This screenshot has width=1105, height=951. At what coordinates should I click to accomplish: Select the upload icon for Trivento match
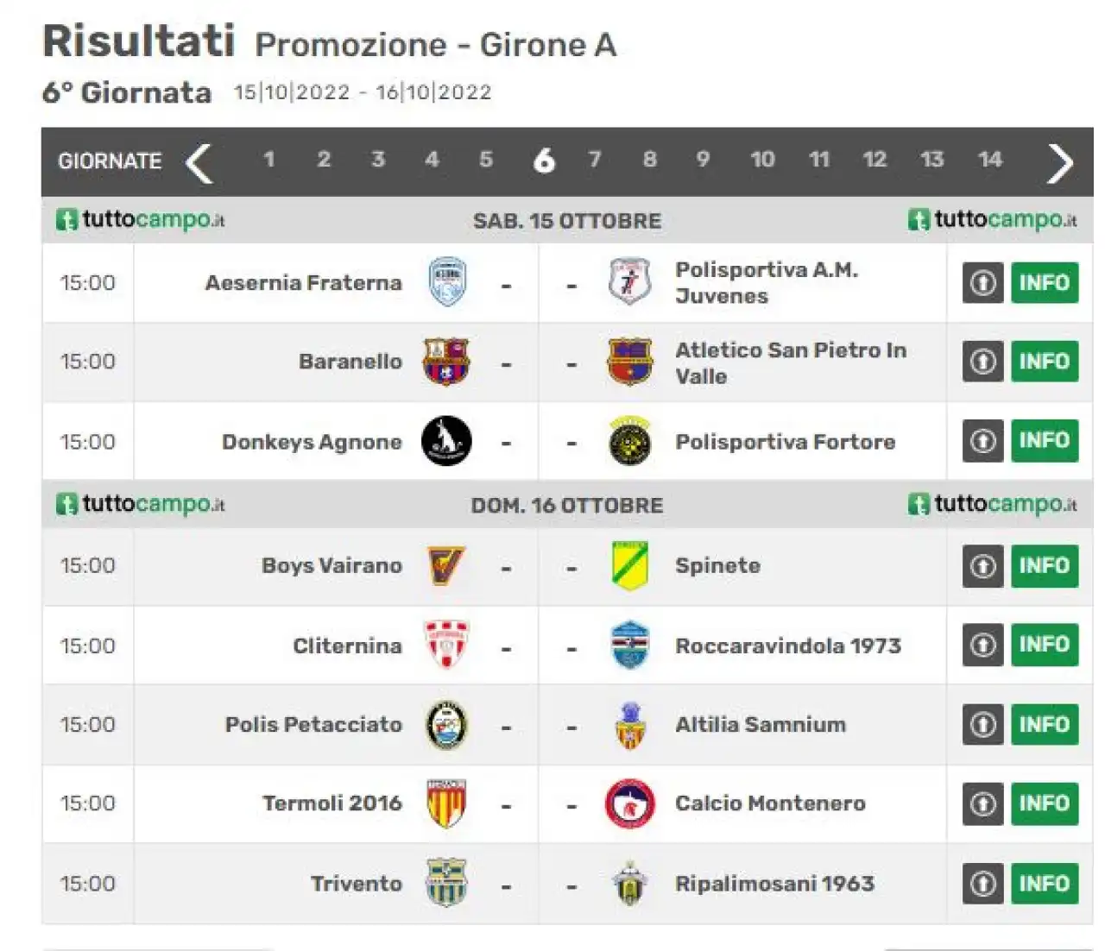[x=983, y=884]
